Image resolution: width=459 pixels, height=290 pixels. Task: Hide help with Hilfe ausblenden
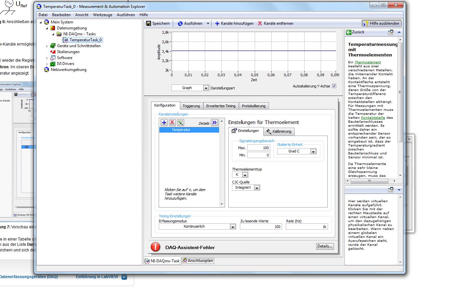[382, 23]
